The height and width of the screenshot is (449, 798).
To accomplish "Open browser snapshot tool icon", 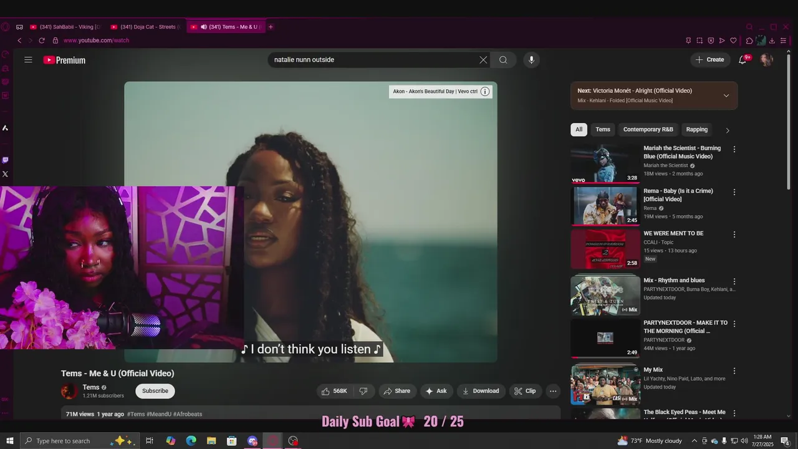I will tap(699, 41).
